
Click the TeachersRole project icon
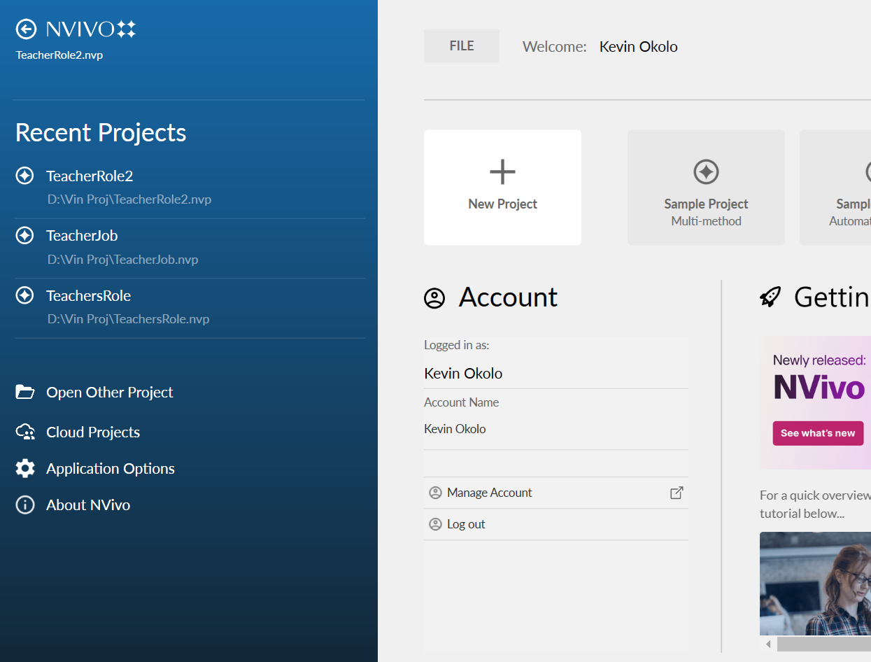coord(25,295)
